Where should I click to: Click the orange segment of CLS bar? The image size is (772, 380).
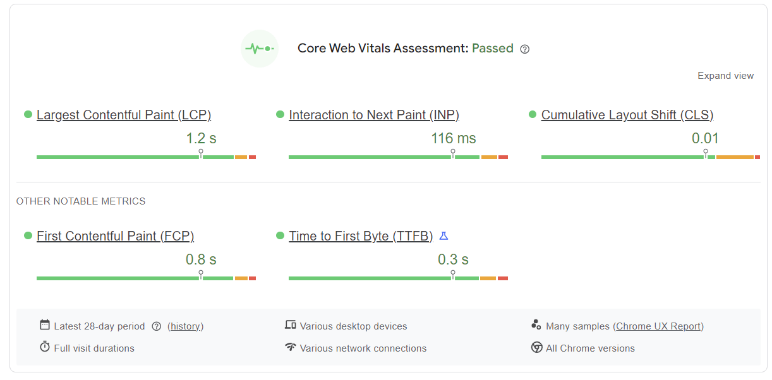(x=735, y=157)
